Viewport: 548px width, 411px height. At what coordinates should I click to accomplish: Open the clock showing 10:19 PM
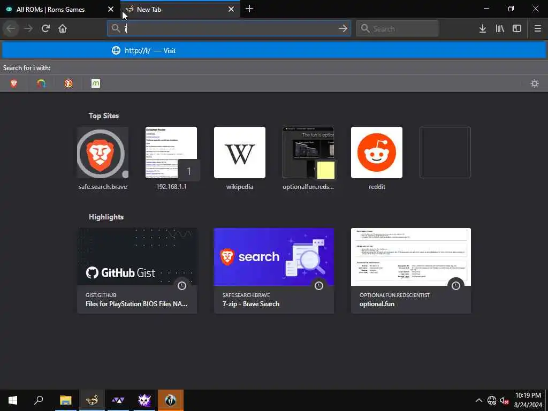(x=528, y=400)
